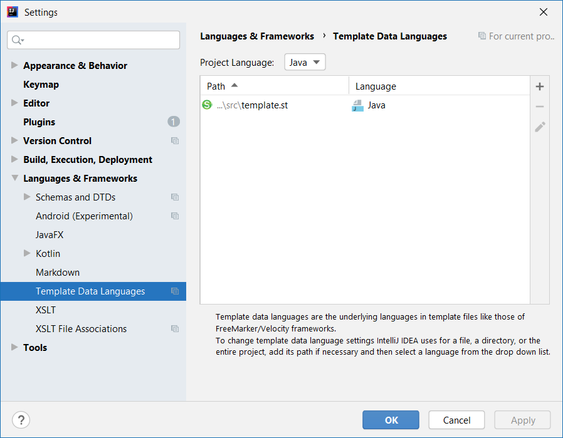This screenshot has width=563, height=438.
Task: Select the ...\src\template.st path cell
Action: tap(275, 105)
